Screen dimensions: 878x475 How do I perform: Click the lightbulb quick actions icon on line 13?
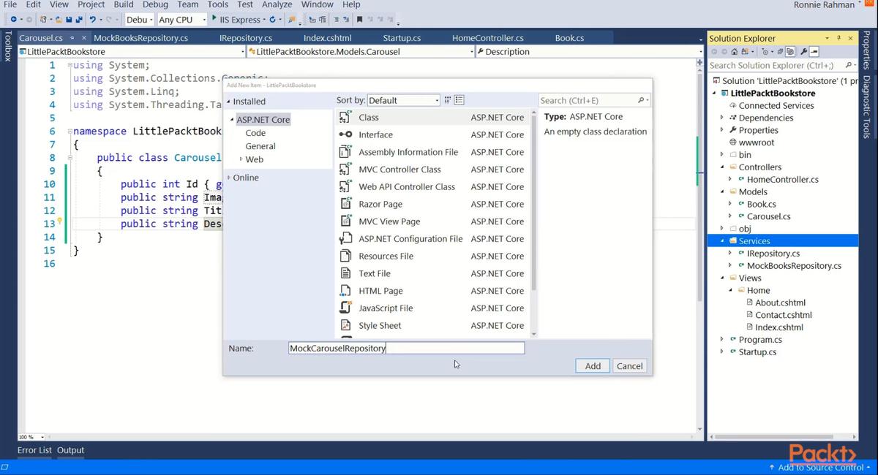point(60,221)
